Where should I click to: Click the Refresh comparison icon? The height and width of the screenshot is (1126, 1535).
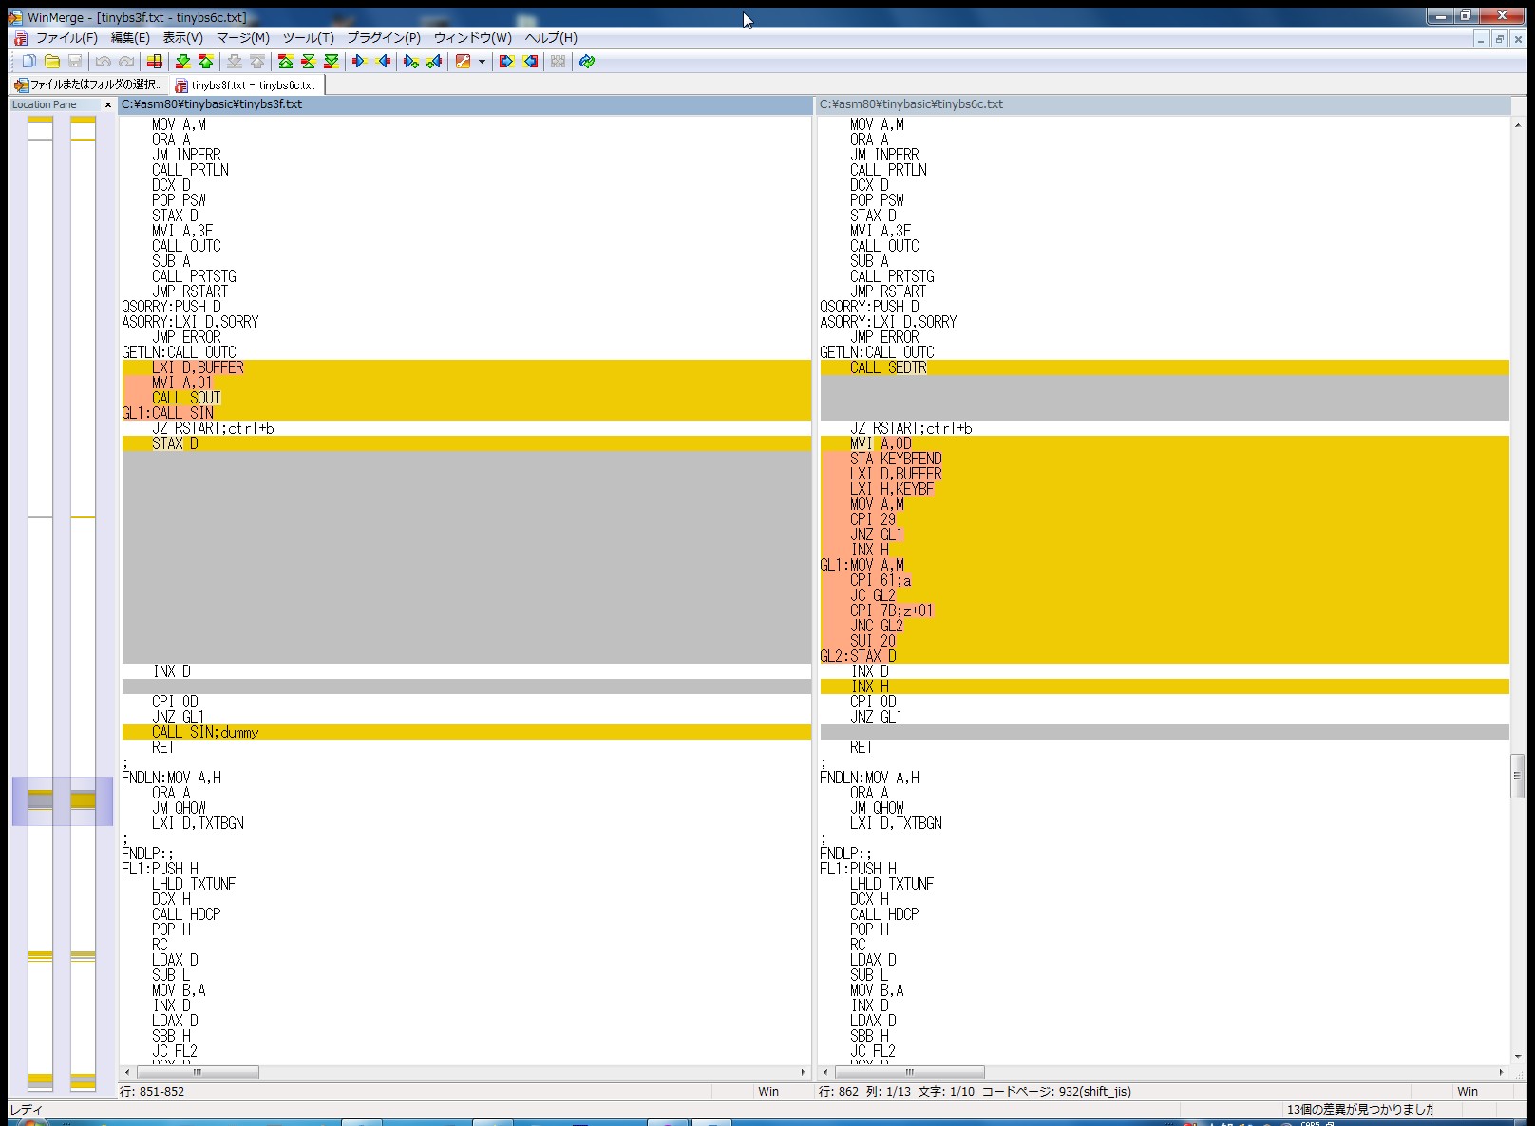point(587,62)
